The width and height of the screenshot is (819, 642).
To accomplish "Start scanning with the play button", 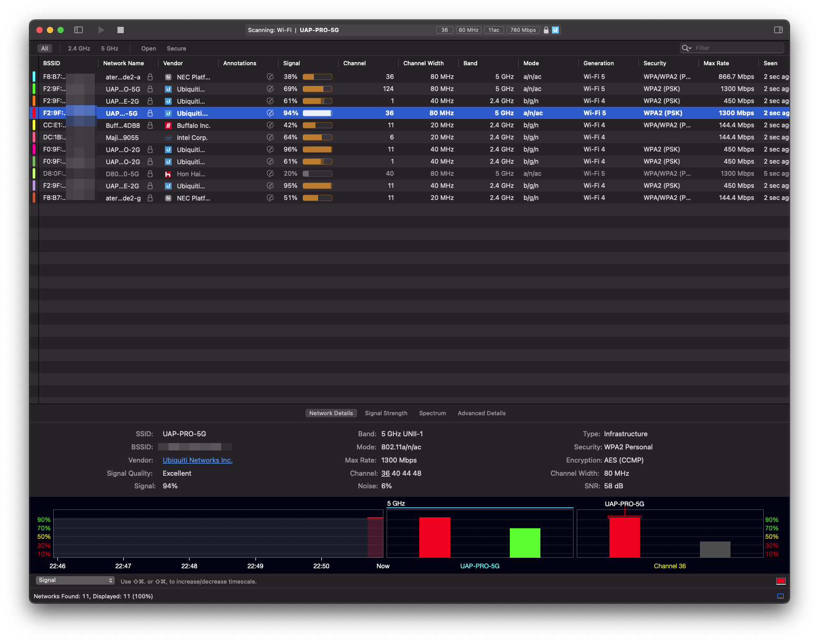I will point(101,30).
